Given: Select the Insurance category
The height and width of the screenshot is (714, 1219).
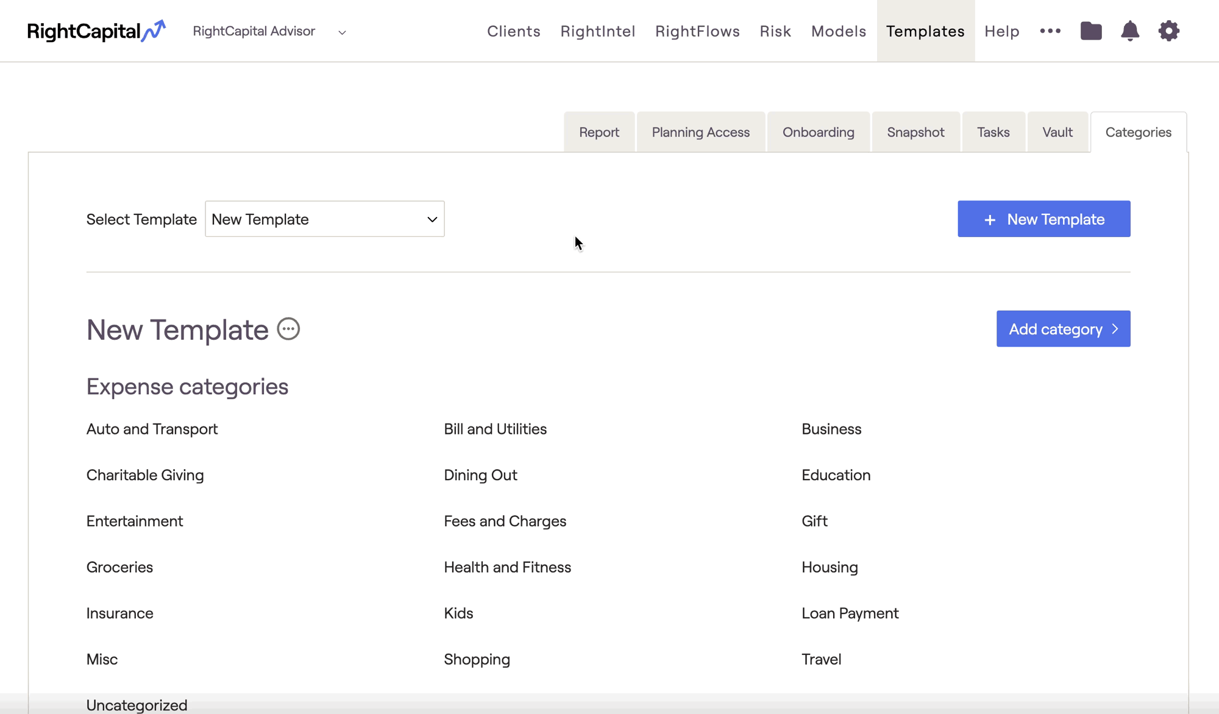Looking at the screenshot, I should (x=119, y=613).
